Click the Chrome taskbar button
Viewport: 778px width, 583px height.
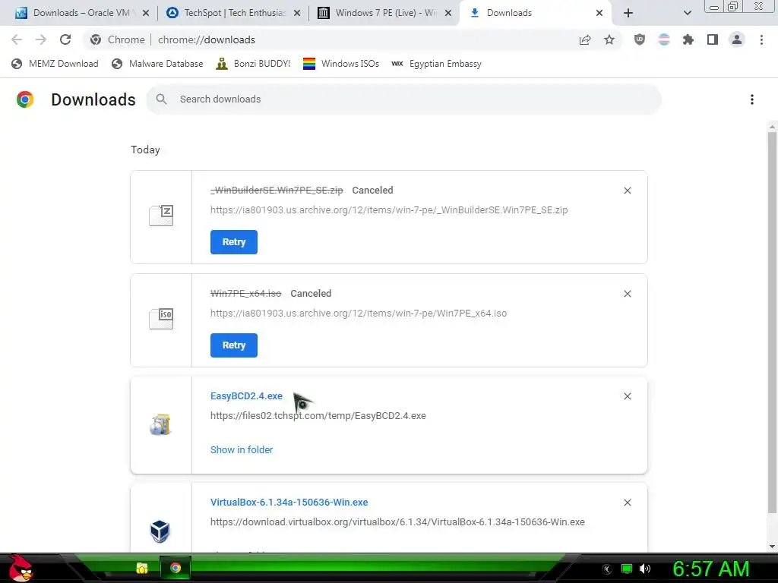(176, 568)
